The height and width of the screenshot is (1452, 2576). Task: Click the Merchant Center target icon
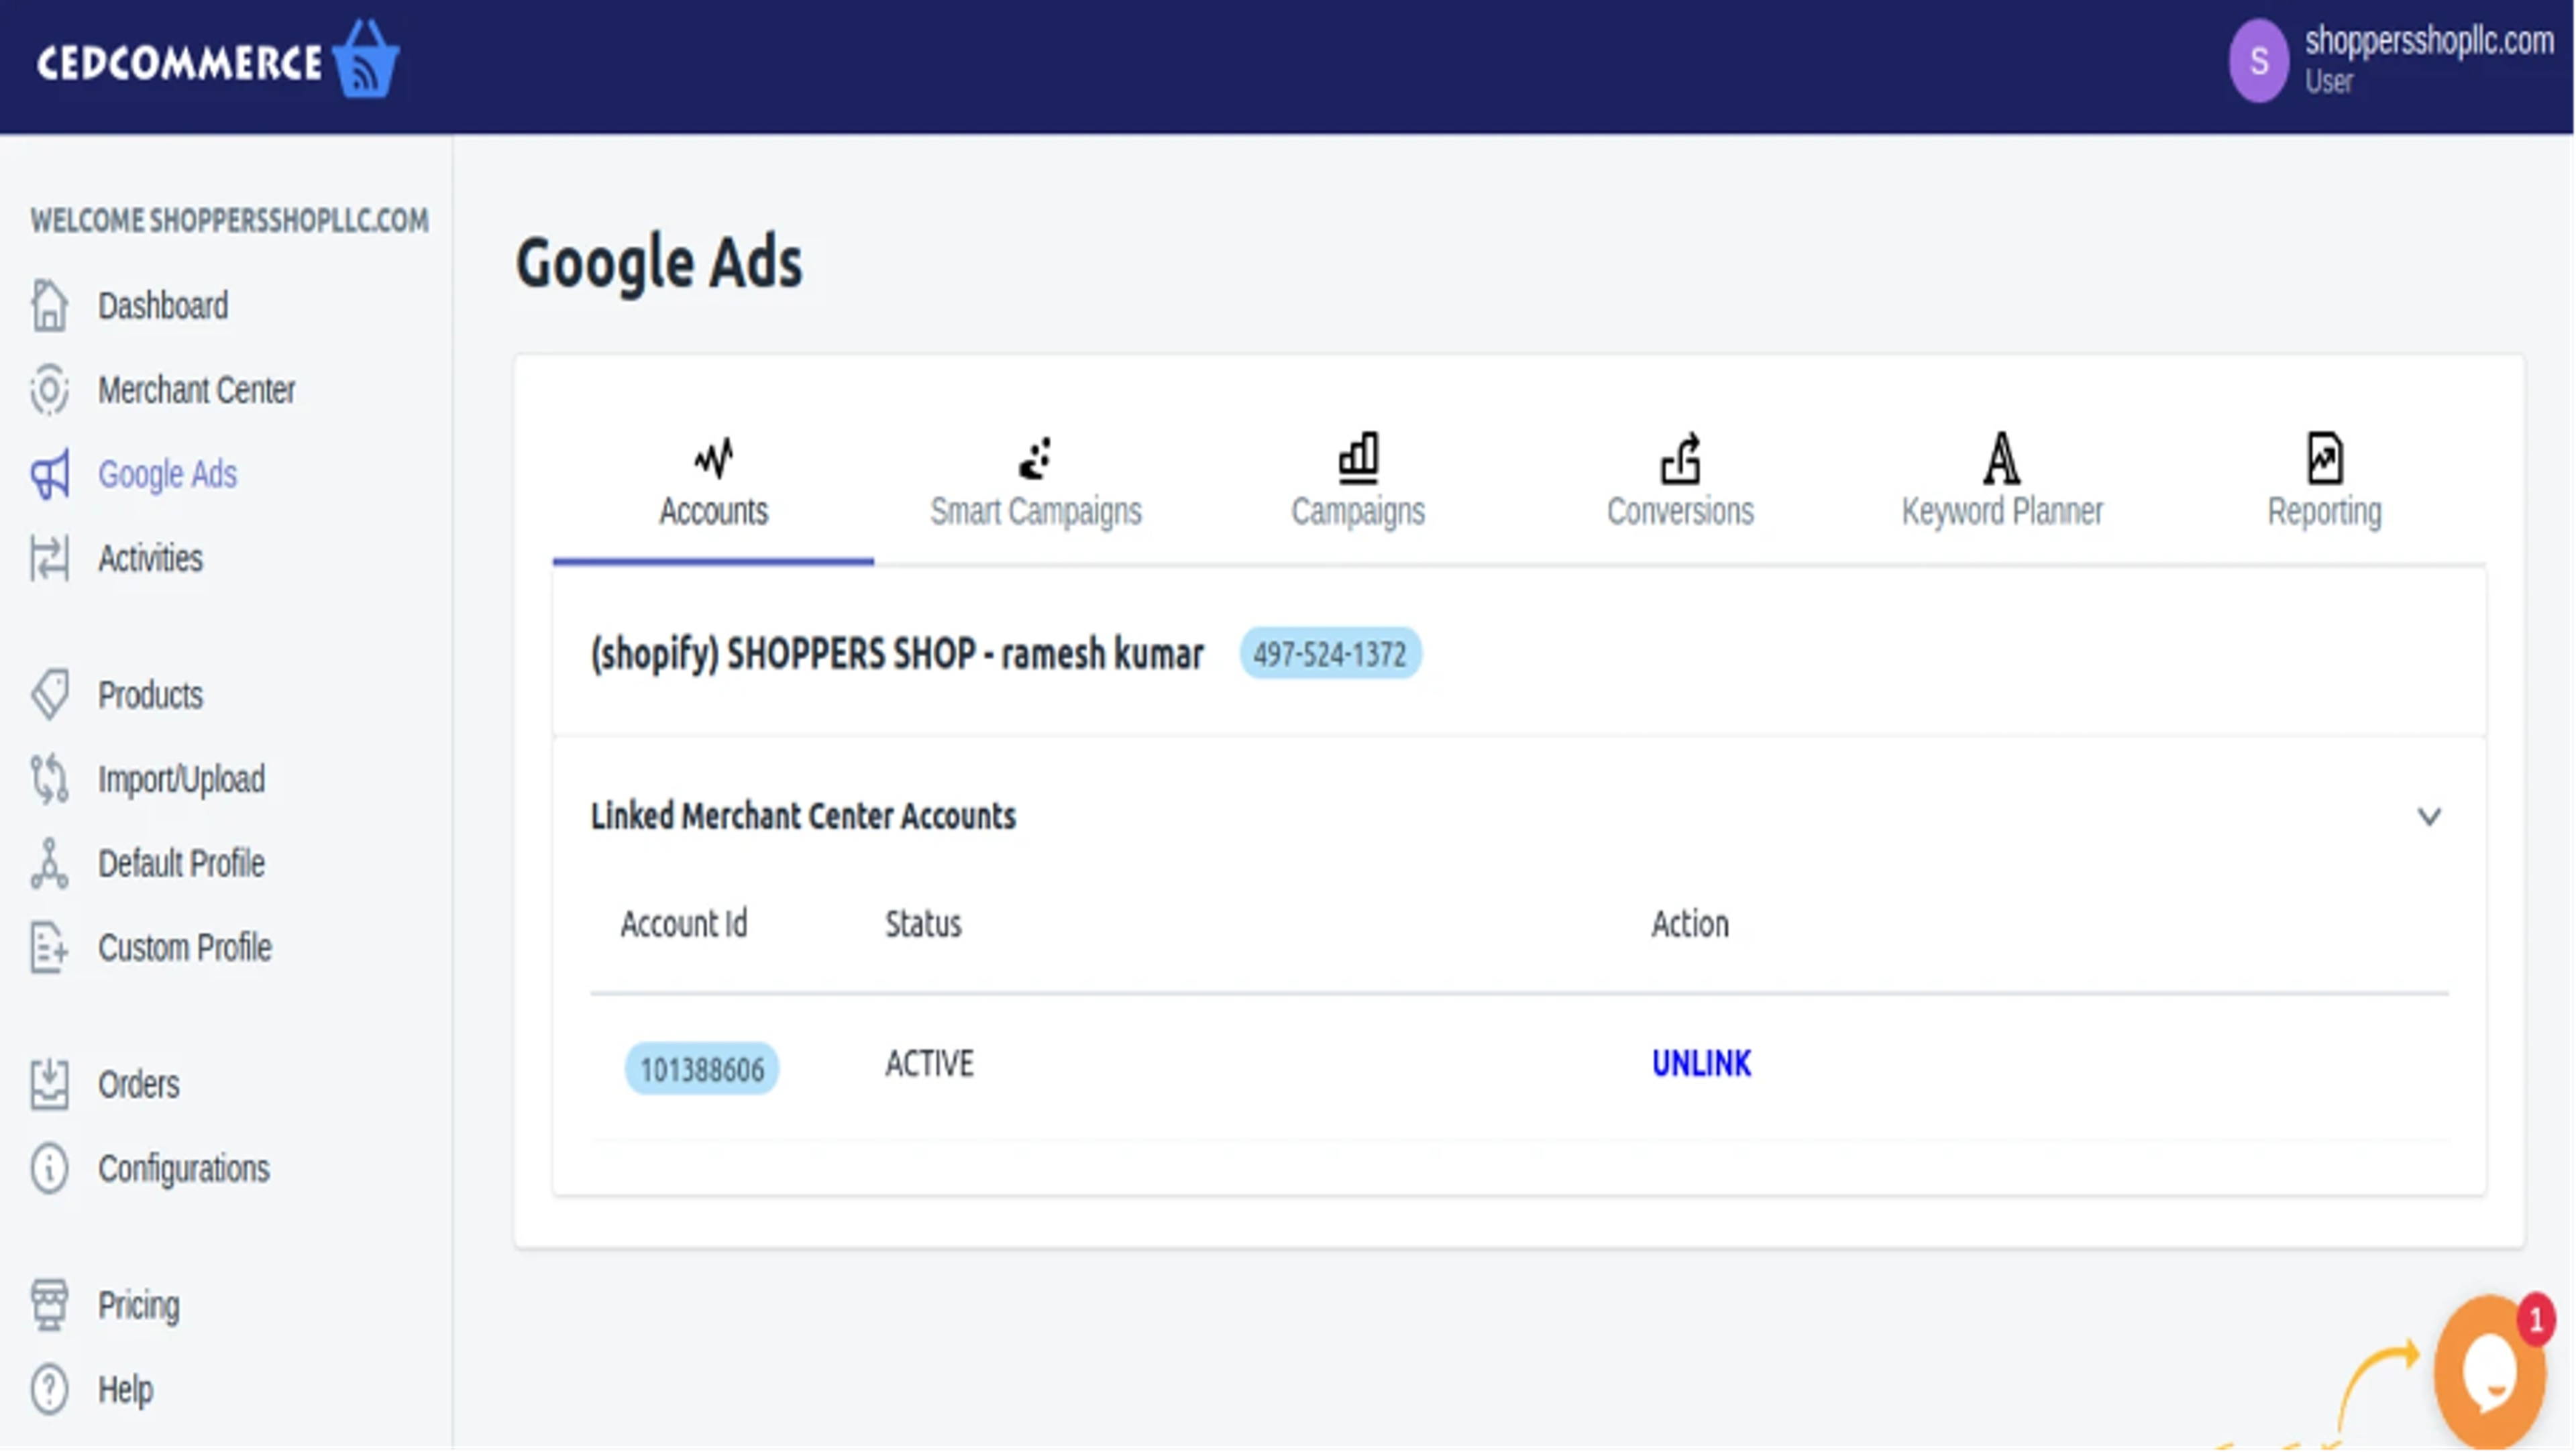[x=49, y=390]
